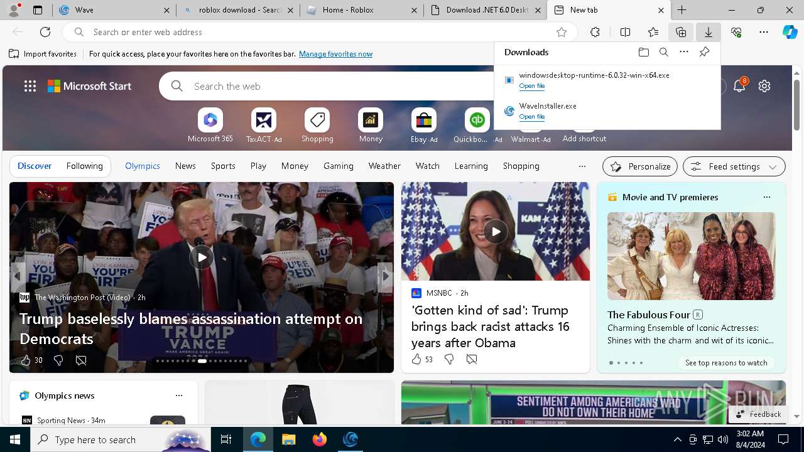Image resolution: width=804 pixels, height=452 pixels.
Task: Pin the Downloads panel
Action: 704,52
